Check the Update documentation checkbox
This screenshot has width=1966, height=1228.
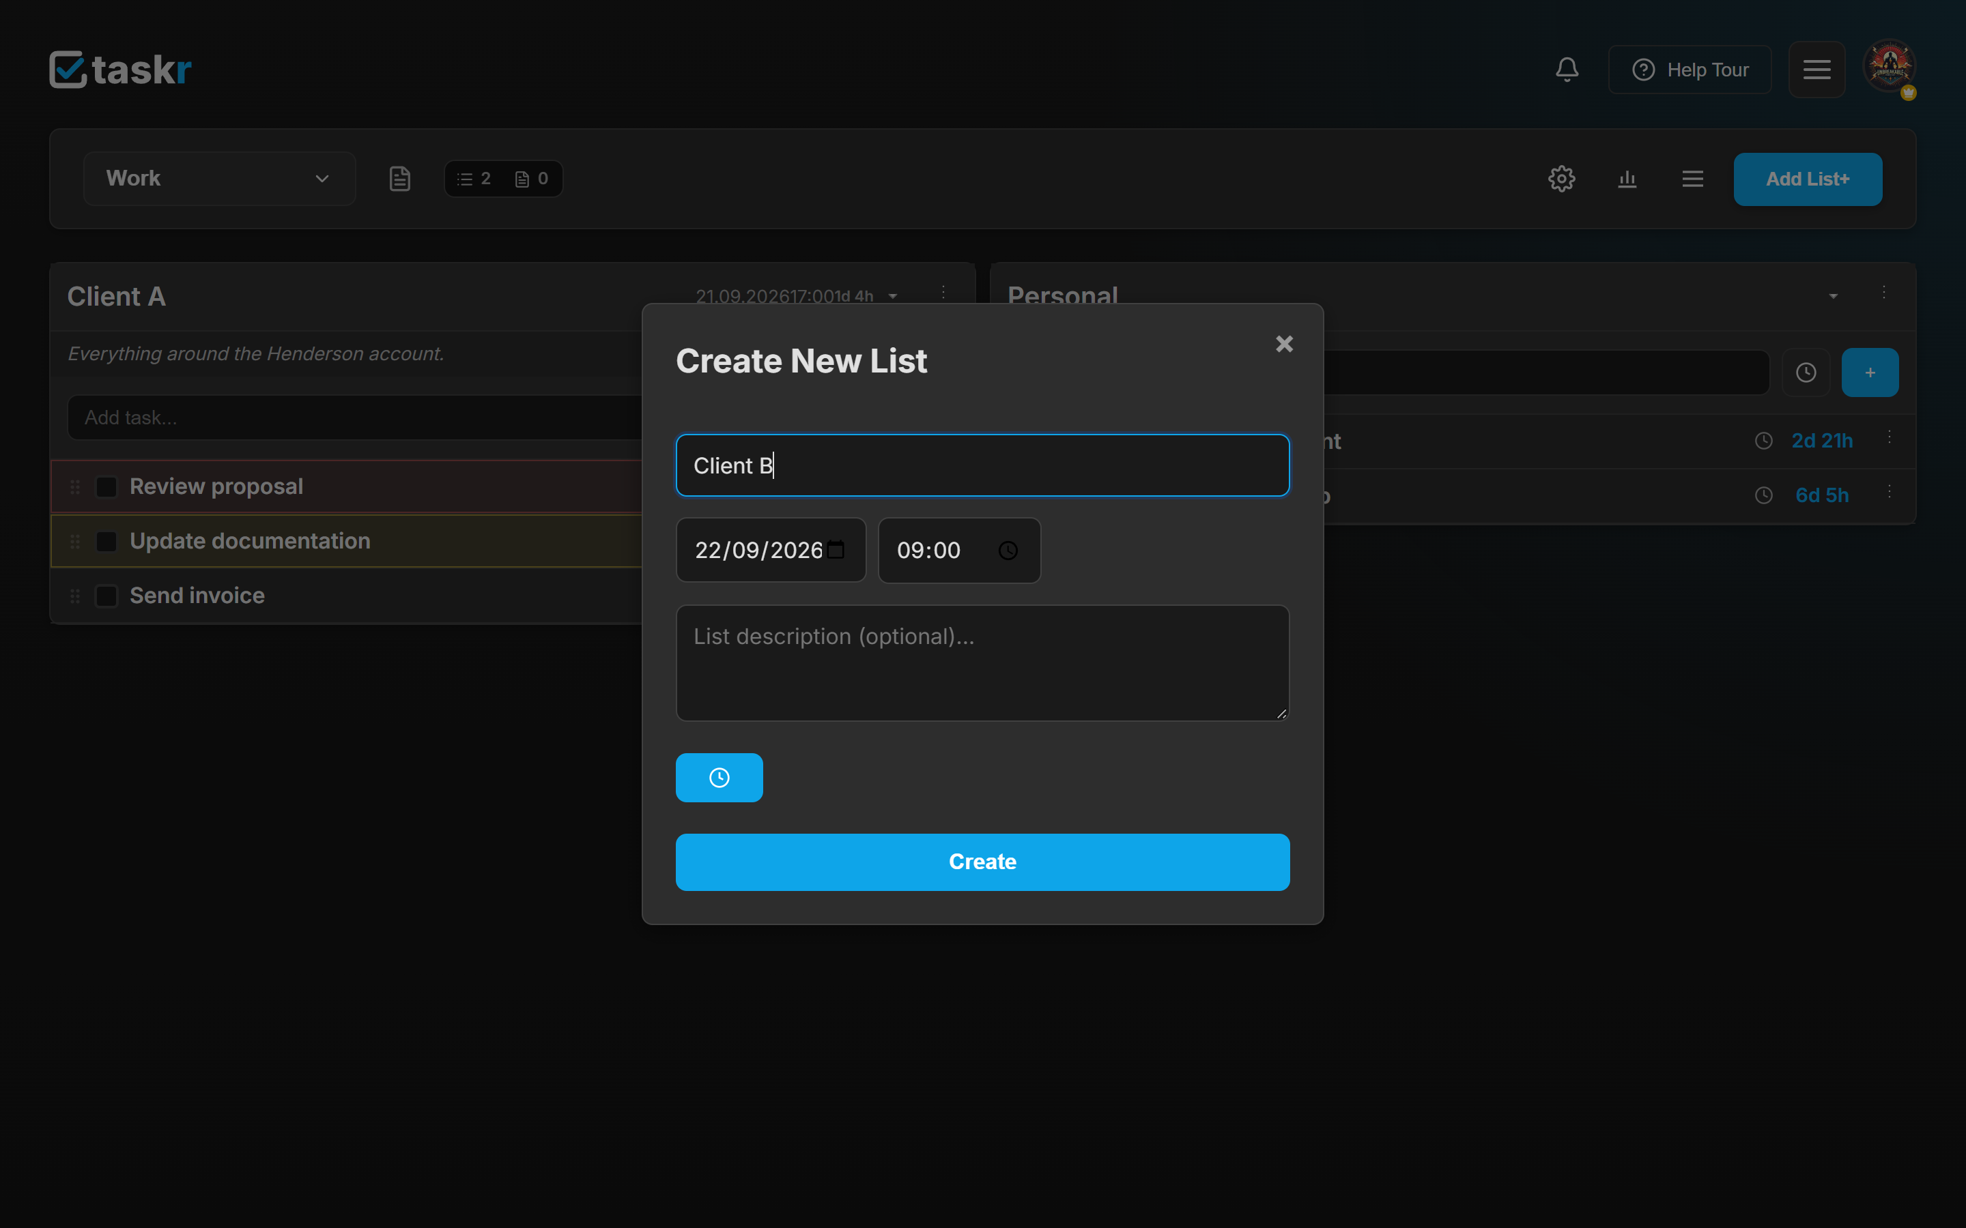coord(106,541)
